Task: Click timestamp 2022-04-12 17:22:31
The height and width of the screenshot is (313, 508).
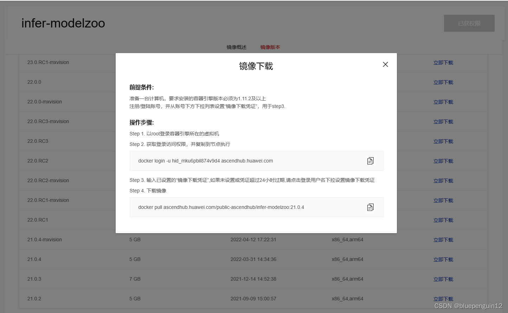Action: click(253, 239)
